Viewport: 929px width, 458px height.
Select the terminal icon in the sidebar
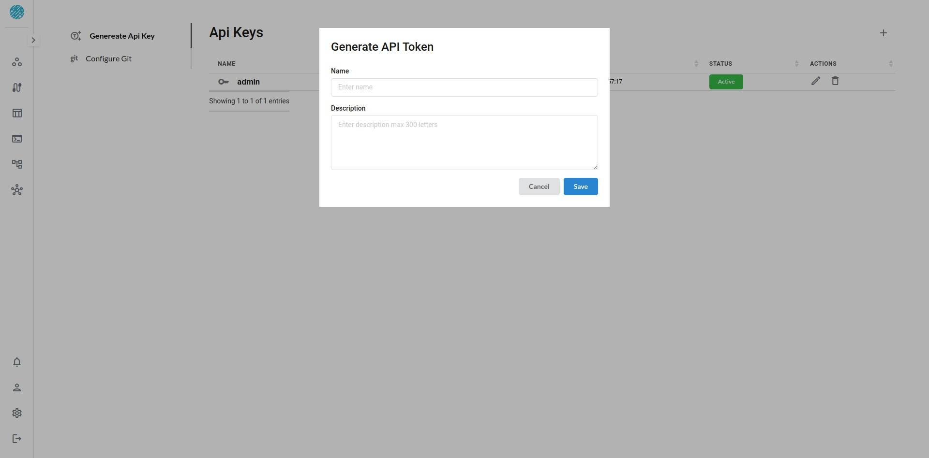coord(17,139)
